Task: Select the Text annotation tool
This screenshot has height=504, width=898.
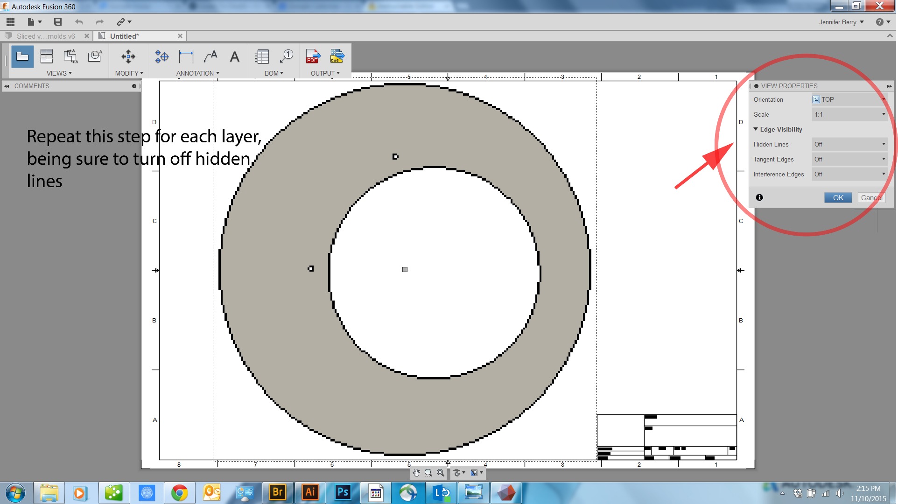Action: 234,57
